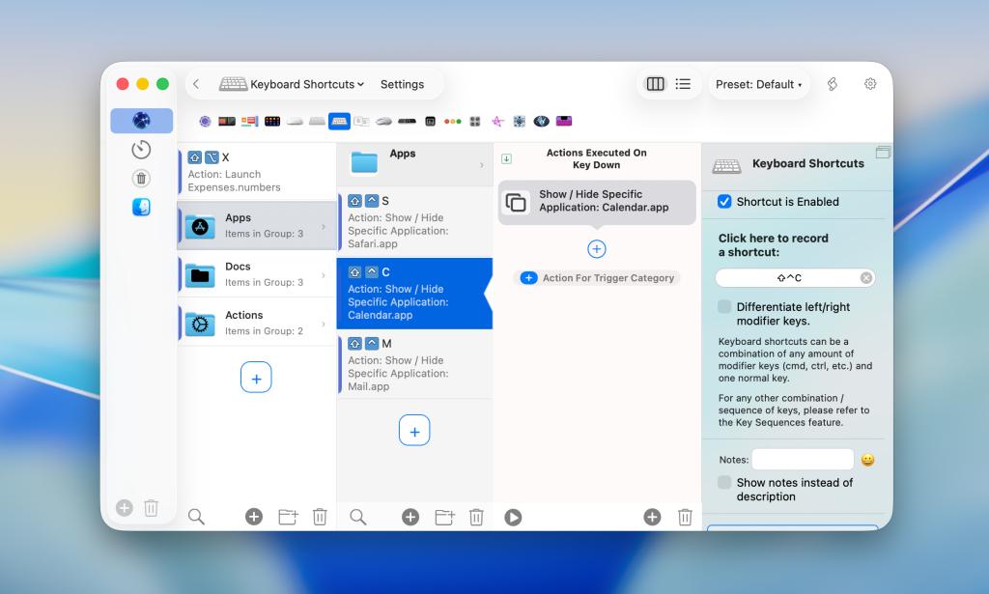
Task: Click the stopwatch icon in the left sidebar
Action: coord(140,150)
